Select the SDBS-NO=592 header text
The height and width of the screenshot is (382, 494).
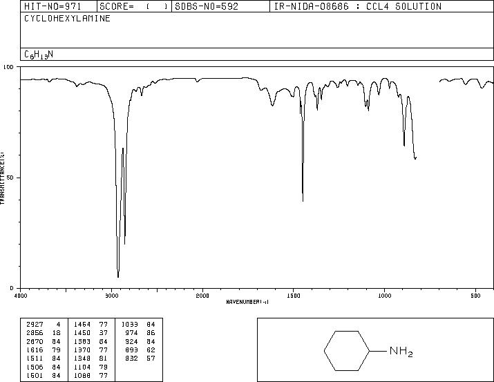click(207, 6)
